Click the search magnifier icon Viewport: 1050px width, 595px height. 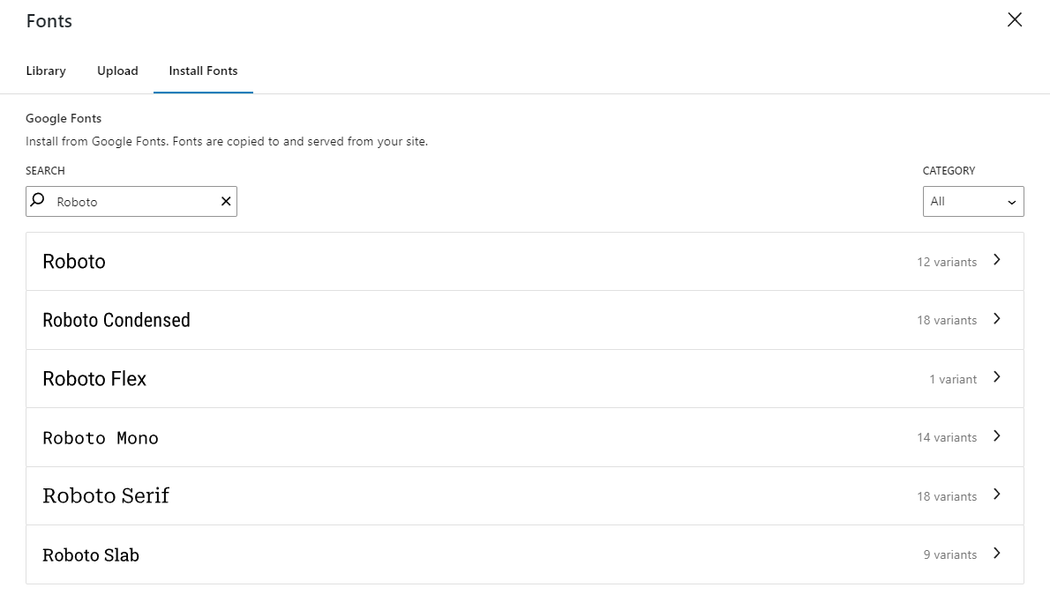36,201
